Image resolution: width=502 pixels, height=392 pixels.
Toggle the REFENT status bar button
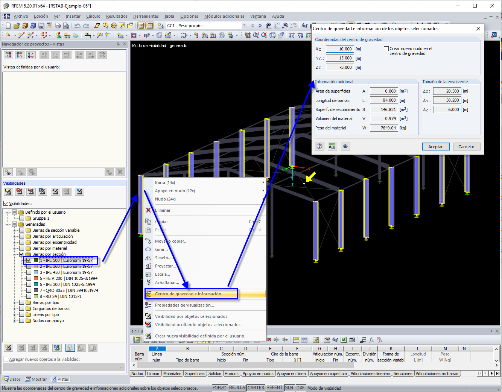274,388
